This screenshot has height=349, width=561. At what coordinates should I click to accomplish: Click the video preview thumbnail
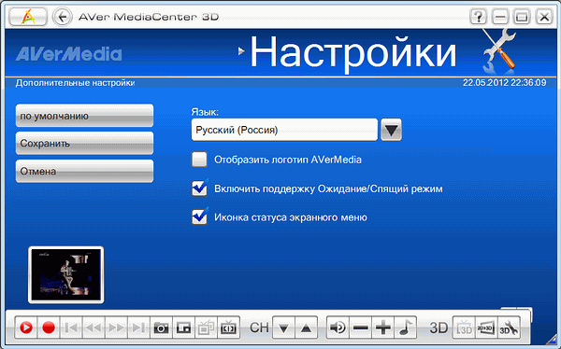[x=66, y=274]
